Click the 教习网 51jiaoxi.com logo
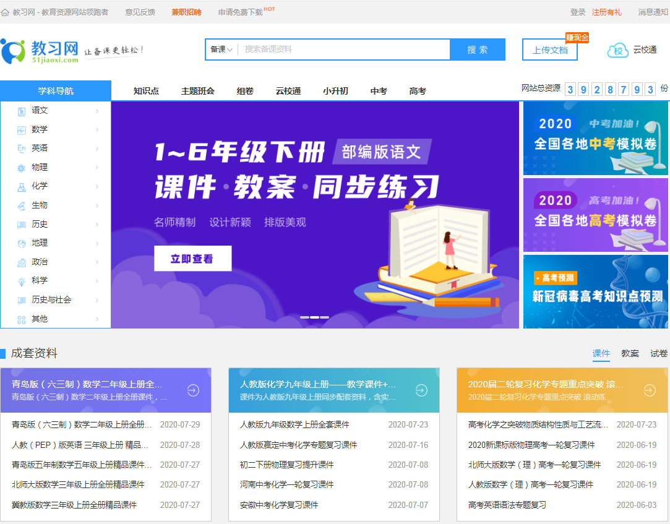This screenshot has height=524, width=670. point(40,51)
